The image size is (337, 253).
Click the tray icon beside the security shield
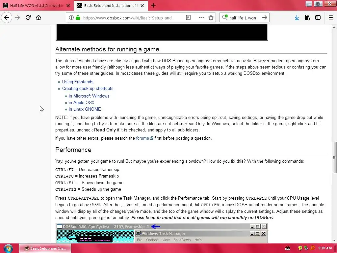click(x=306, y=248)
